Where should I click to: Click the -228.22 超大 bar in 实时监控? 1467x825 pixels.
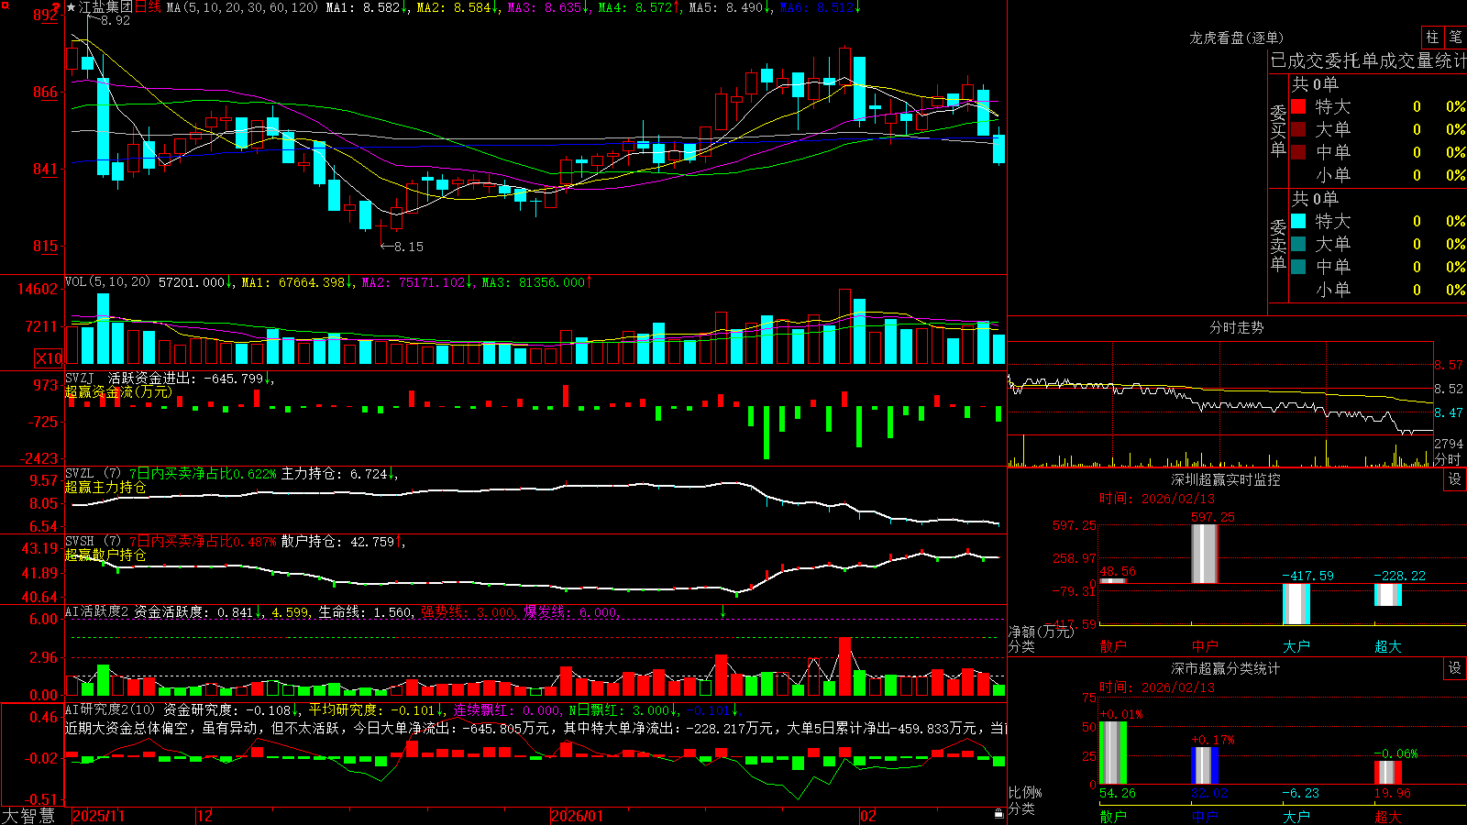pos(1388,595)
